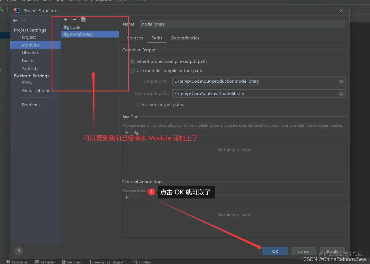The width and height of the screenshot is (370, 264).
Task: Open Services tool window
Action: tap(71, 262)
